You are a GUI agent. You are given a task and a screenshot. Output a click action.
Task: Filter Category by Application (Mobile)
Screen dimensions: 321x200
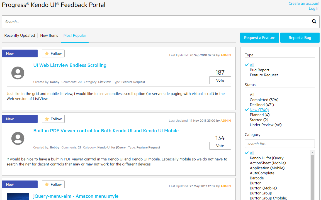(x=267, y=168)
